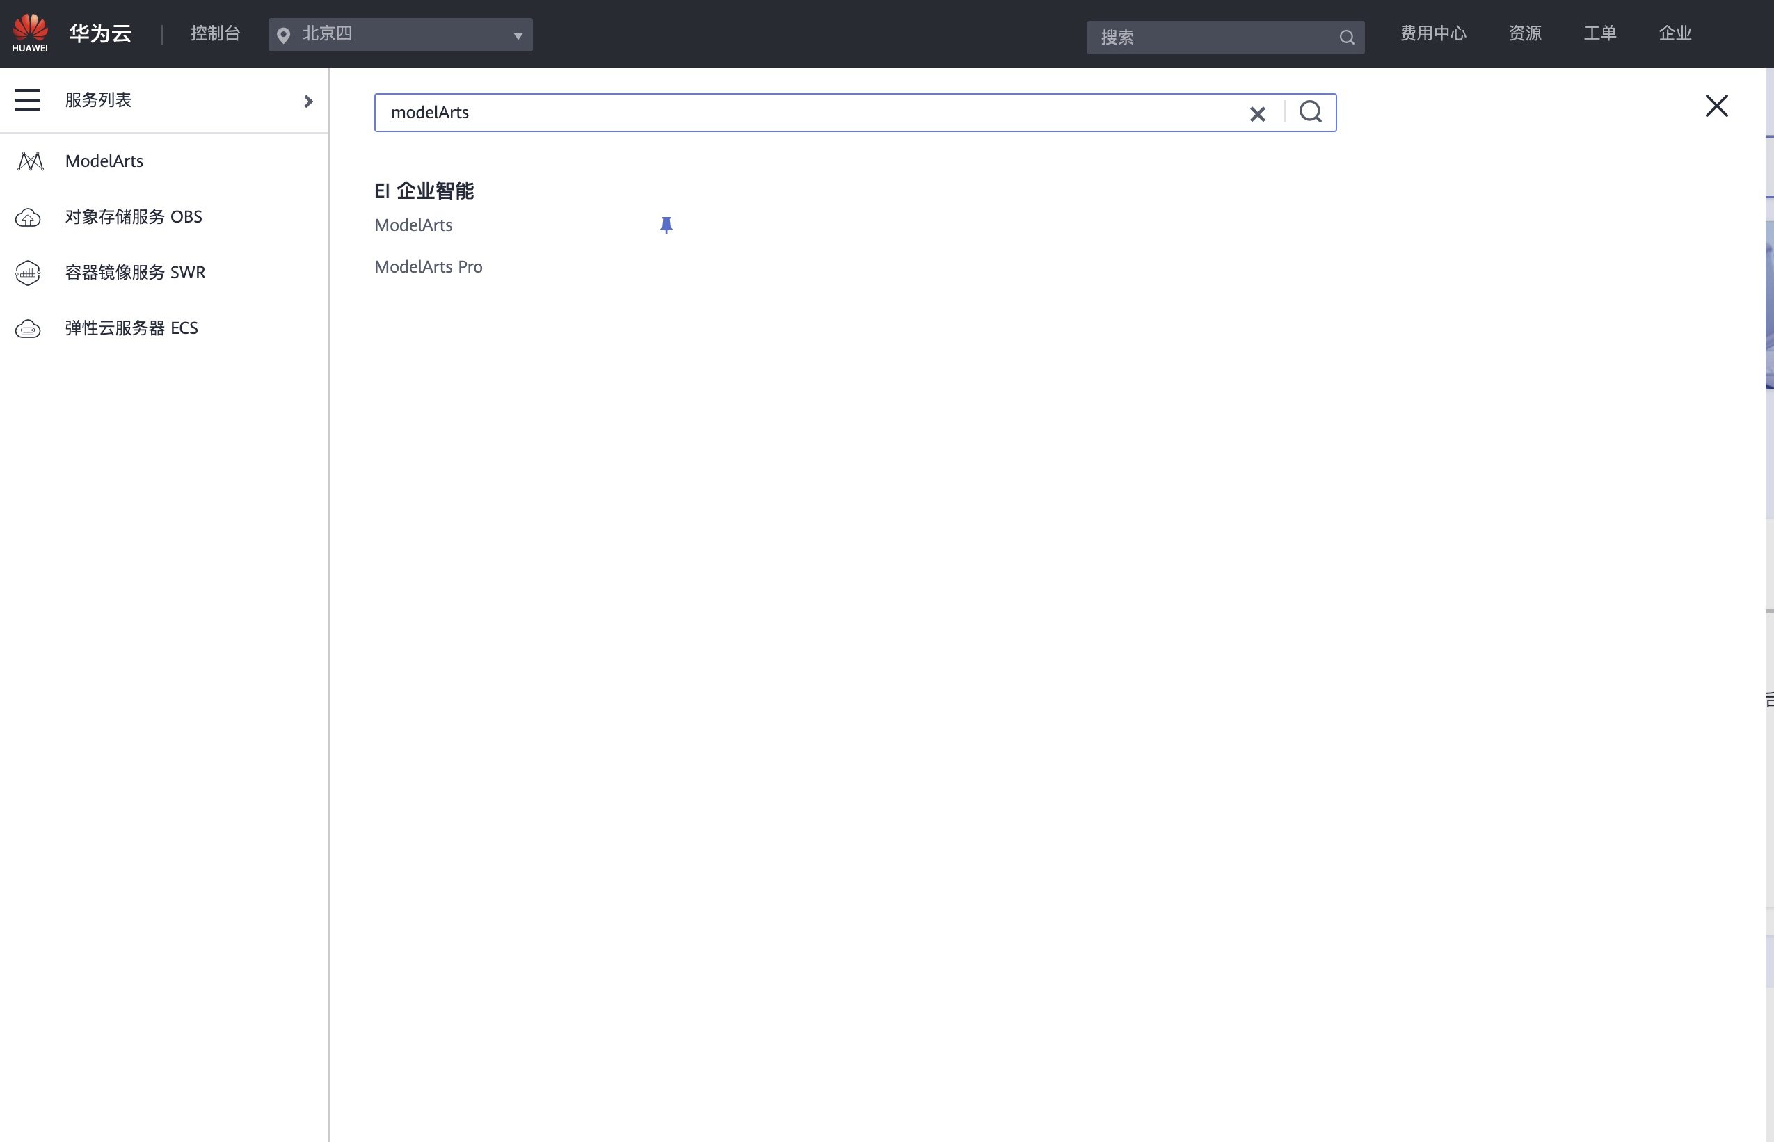This screenshot has width=1774, height=1142.
Task: Expand the 服务列表 chevron arrow
Action: tap(308, 101)
